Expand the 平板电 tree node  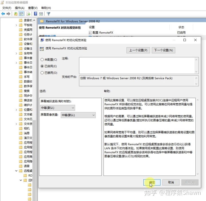click(16, 25)
